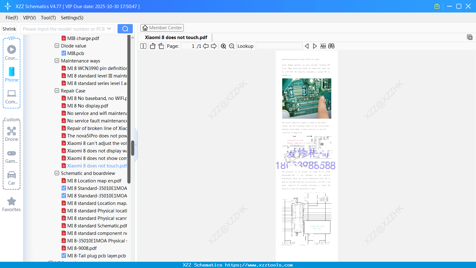Screen dimensions: 476x268
Task: Jump to next lookup match
Action: tap(315, 46)
